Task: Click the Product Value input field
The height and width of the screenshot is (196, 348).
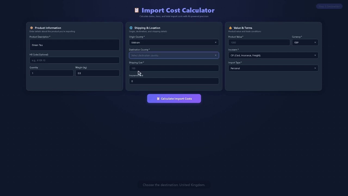Action: coord(259,42)
